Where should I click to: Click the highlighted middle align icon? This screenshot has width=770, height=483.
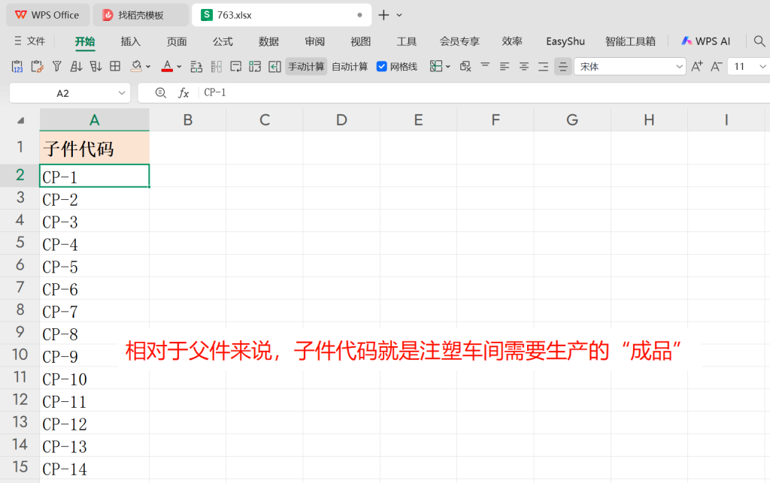(x=562, y=66)
